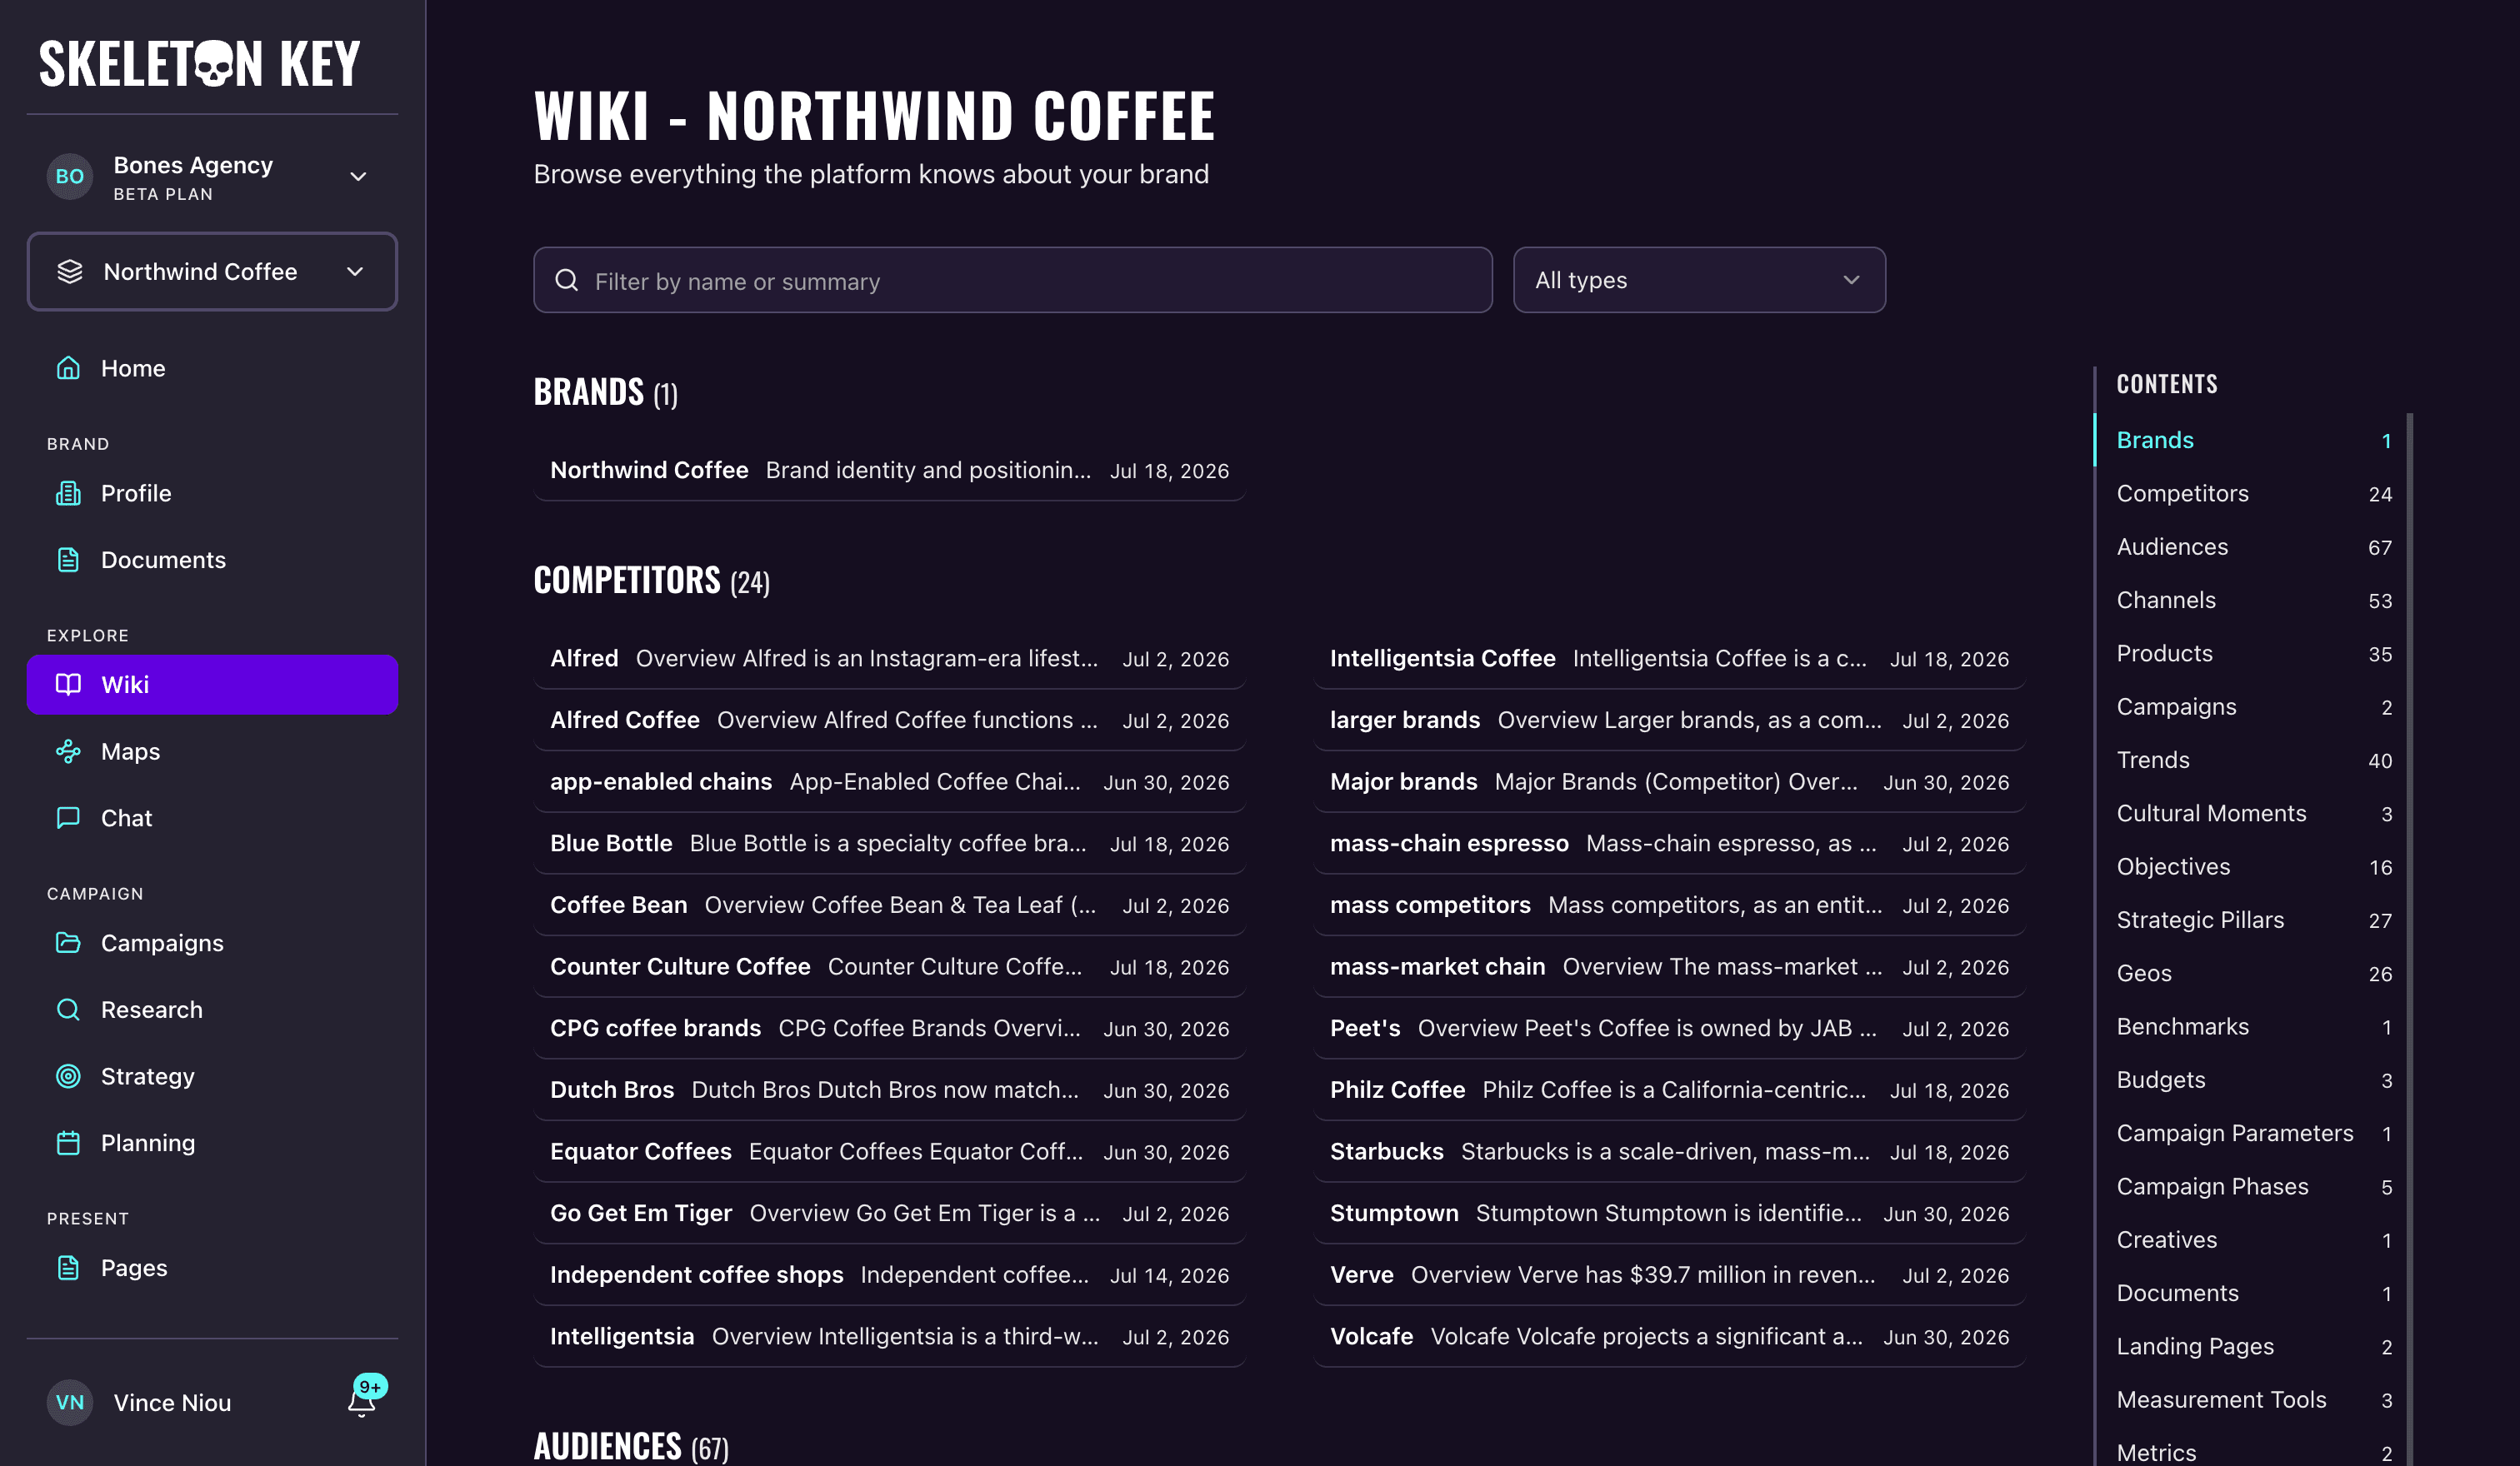
Task: Open Pages under Present section
Action: coord(212,1267)
